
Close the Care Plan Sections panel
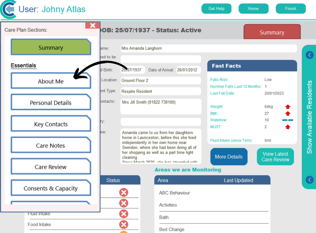[92, 26]
